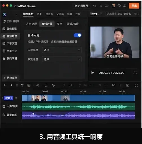Screen dimensions: 142x144
Task: Click the scissors cut tool
Action: [x=54, y=85]
